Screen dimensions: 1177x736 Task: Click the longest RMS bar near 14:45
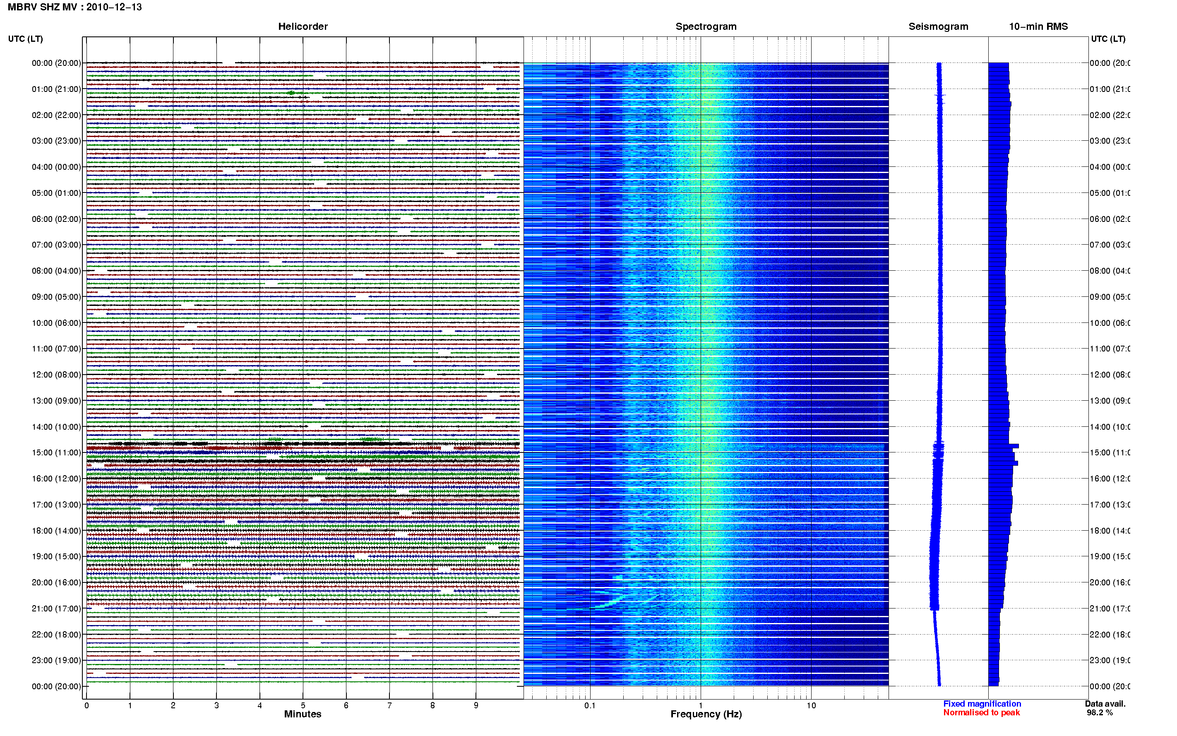pyautogui.click(x=1003, y=446)
